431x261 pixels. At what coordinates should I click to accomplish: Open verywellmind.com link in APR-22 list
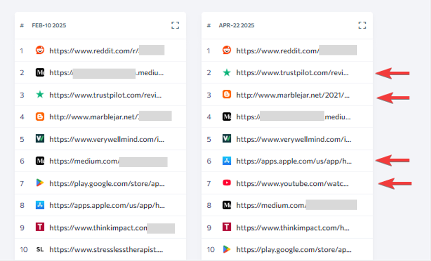(x=293, y=140)
